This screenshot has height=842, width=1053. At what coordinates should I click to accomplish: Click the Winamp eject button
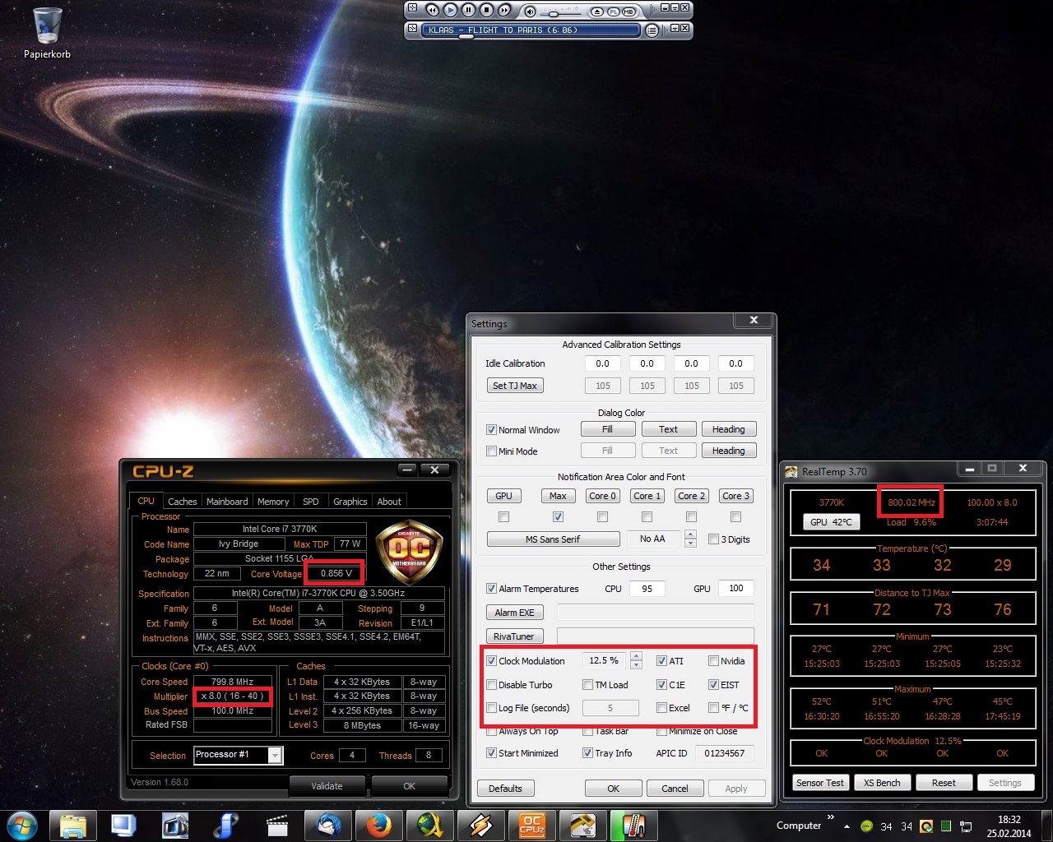598,12
